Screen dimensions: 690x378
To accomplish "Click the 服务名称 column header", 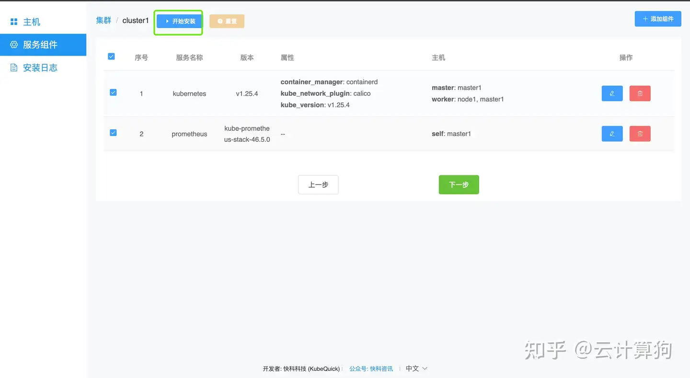I will (x=189, y=57).
